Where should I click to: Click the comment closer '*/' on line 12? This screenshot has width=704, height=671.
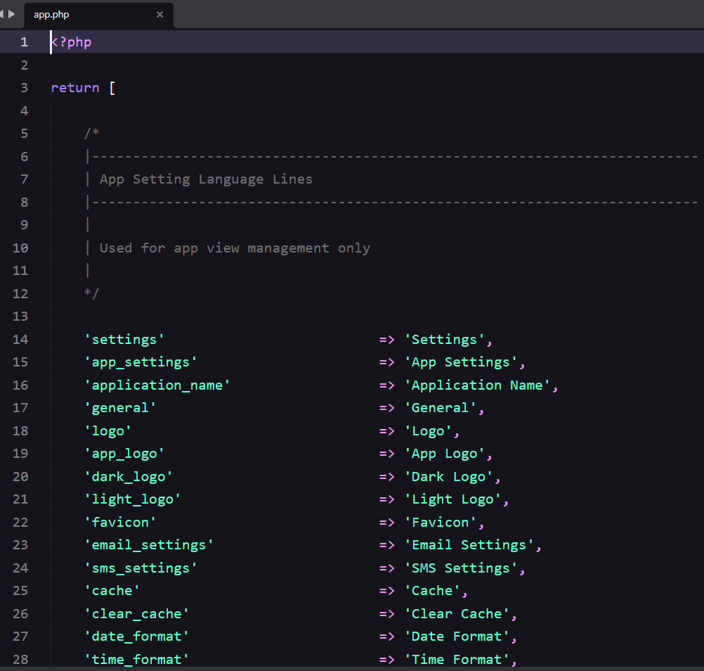tap(91, 293)
